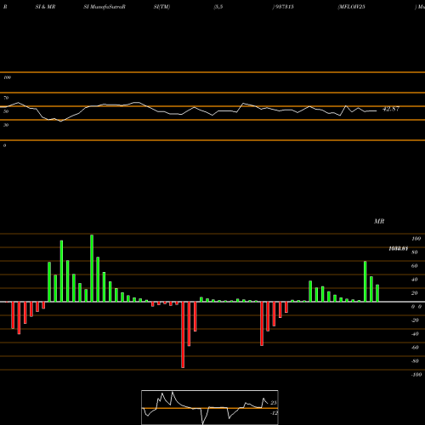Image resolution: width=425 pixels, height=425 pixels.
Task: Click the end of the white RSI line
Action: [x=377, y=111]
